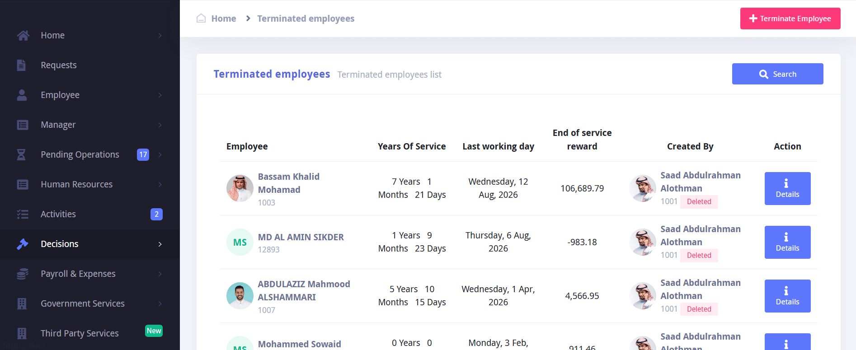Viewport: 856px width, 350px height.
Task: Click the Manager list icon
Action: point(23,125)
